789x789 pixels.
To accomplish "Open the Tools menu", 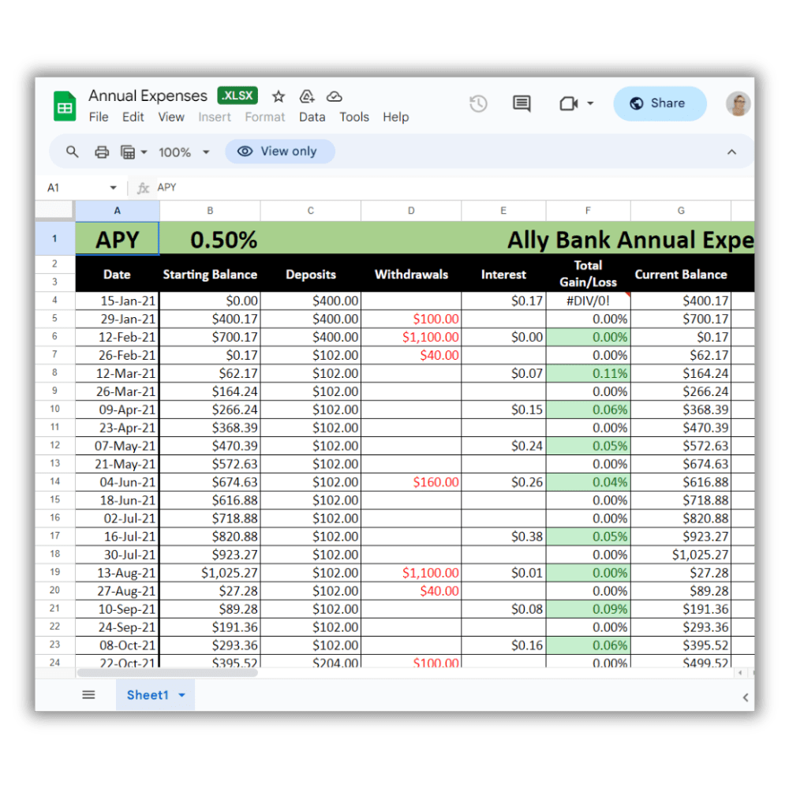I will point(353,118).
